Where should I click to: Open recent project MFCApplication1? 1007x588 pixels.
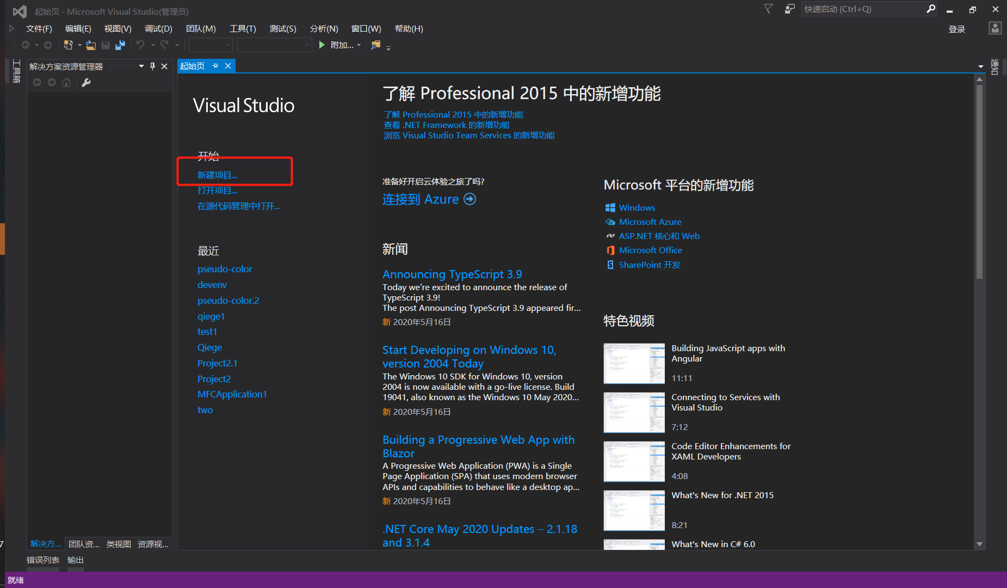pyautogui.click(x=232, y=394)
